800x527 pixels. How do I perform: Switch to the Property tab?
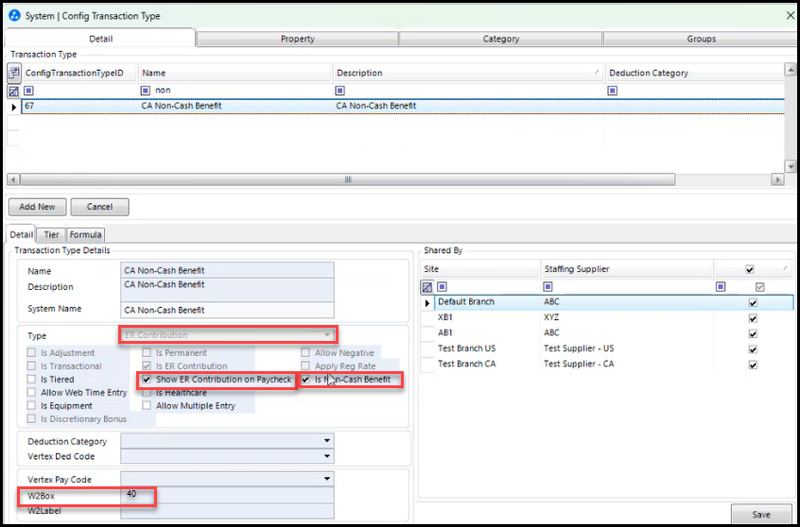point(298,39)
